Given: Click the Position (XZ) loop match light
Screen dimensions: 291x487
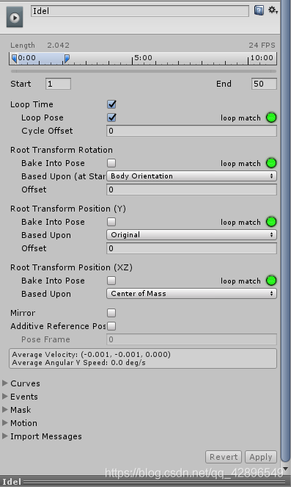Looking at the screenshot, I should point(271,281).
